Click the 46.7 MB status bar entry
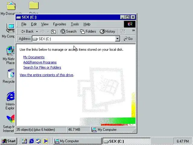The width and height of the screenshot is (193, 145). tap(74, 130)
